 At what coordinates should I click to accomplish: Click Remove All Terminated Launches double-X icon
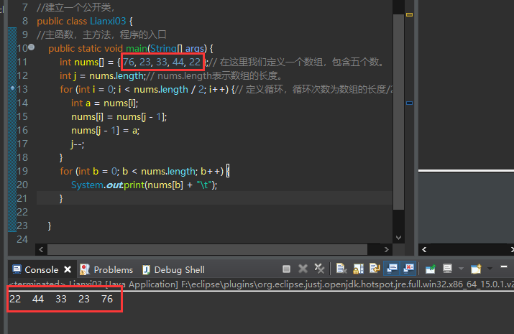pyautogui.click(x=319, y=269)
